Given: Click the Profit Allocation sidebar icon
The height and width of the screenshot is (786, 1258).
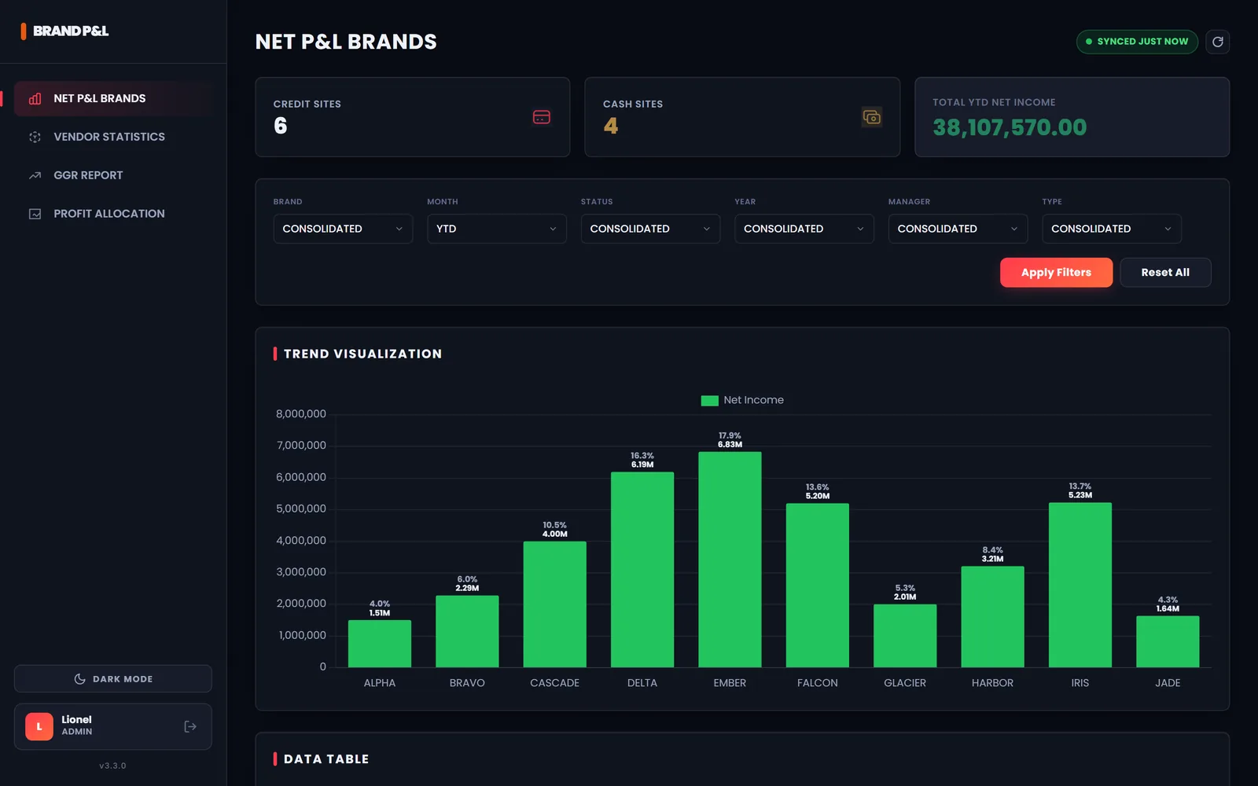Looking at the screenshot, I should point(35,214).
